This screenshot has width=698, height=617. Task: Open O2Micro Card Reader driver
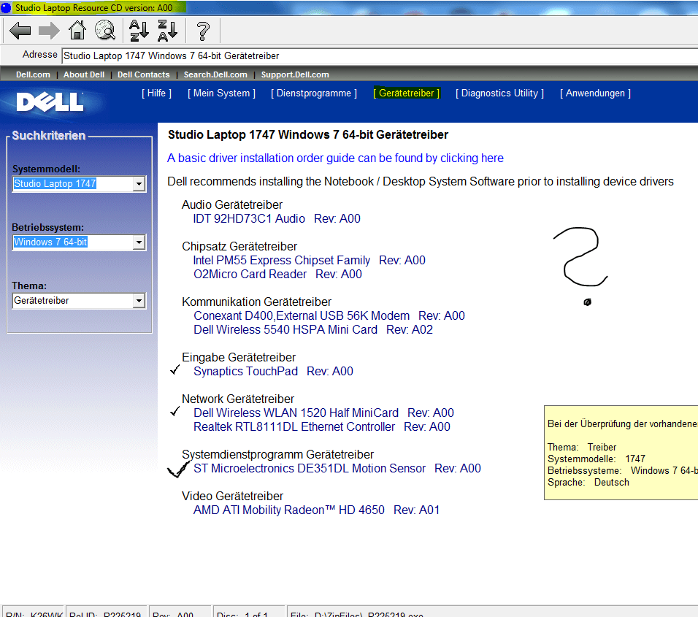coord(277,275)
